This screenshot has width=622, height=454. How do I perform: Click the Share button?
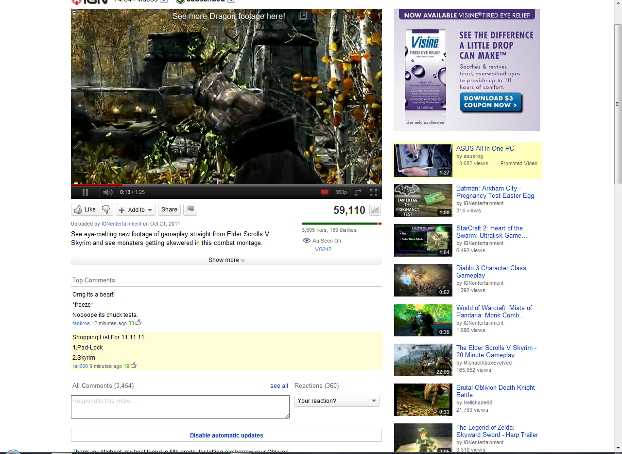pyautogui.click(x=169, y=210)
